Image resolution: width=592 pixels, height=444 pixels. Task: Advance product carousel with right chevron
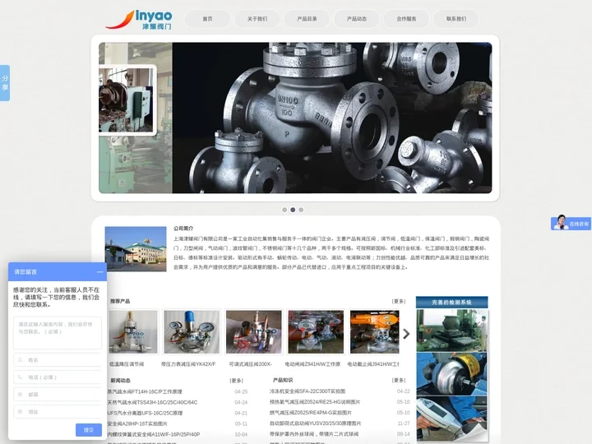click(x=406, y=334)
